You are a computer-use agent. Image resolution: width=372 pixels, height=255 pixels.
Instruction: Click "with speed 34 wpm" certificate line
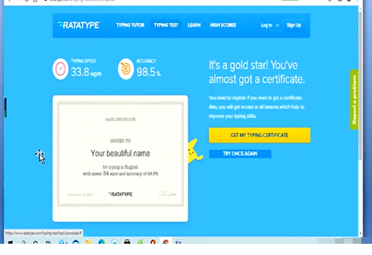click(x=120, y=174)
